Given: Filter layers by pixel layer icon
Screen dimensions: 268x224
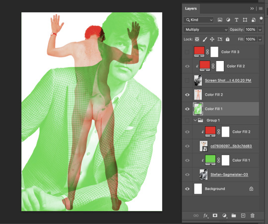Looking at the screenshot, I should pyautogui.click(x=220, y=20).
